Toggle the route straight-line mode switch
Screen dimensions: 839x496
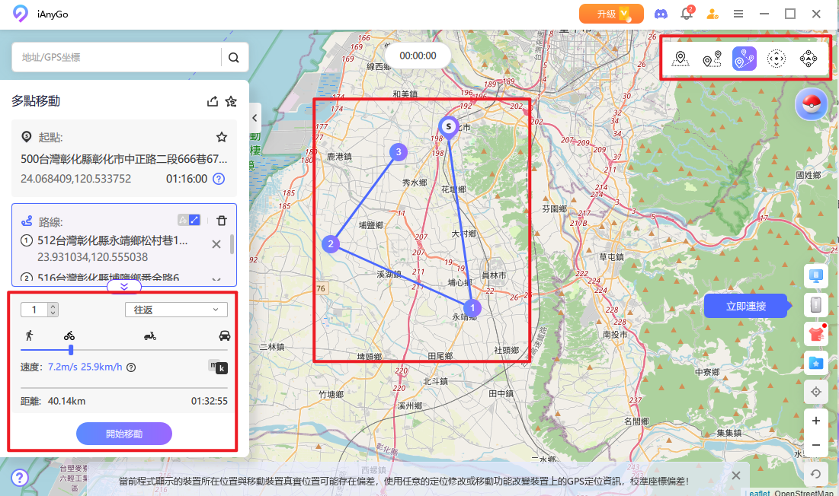189,220
